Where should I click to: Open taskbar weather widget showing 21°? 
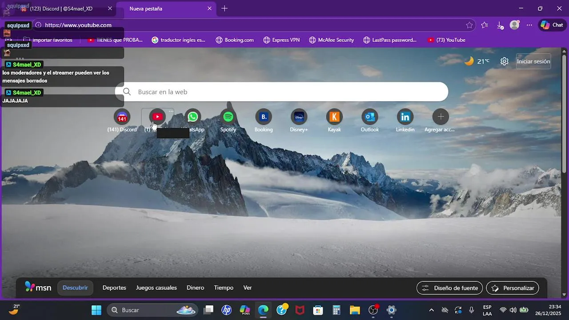(14, 309)
